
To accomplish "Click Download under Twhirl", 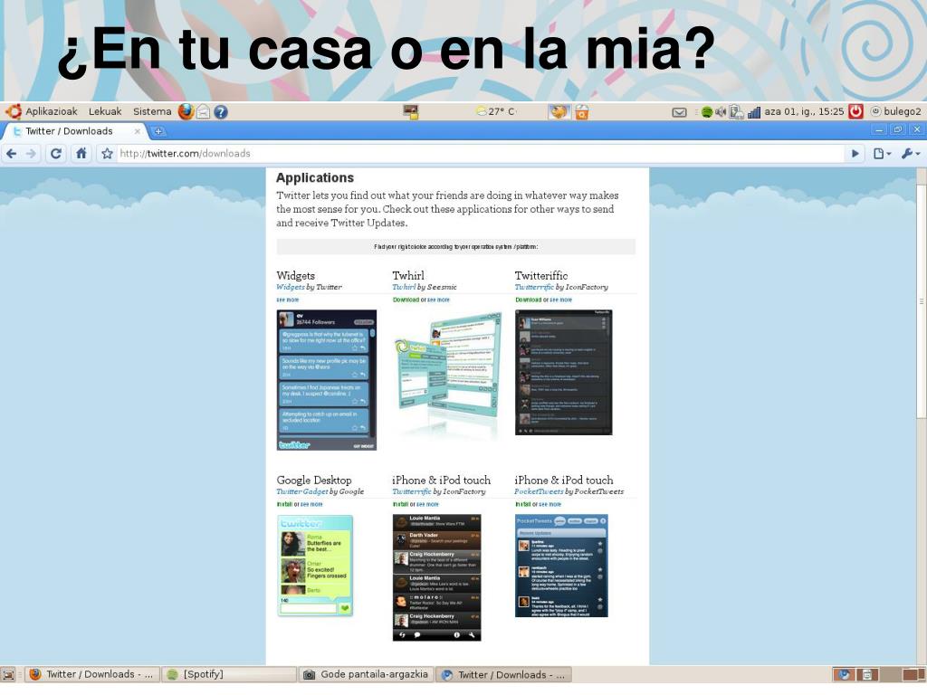I will click(406, 300).
